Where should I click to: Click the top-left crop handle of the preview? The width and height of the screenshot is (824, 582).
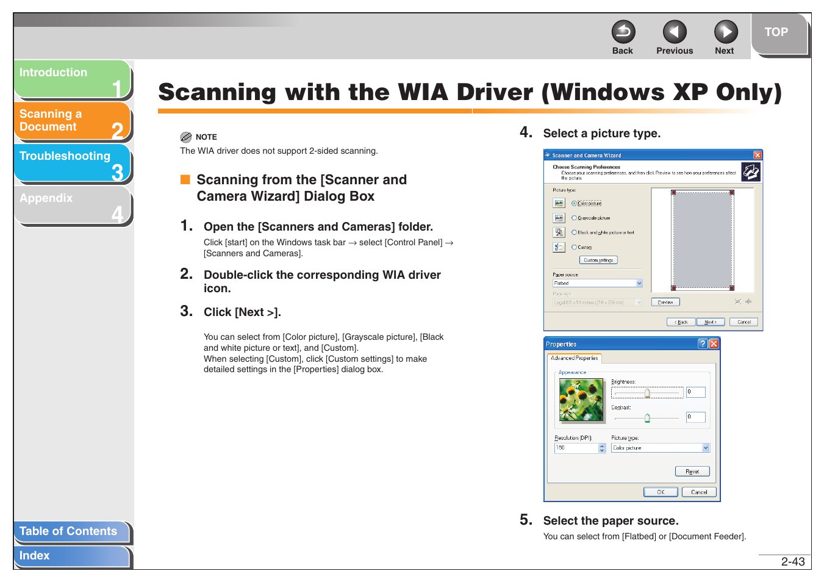coord(674,193)
